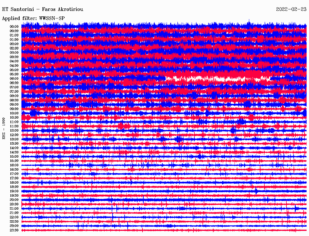The image size is (309, 236).
Task: Select the 00:00 time label
Action: 14,27
